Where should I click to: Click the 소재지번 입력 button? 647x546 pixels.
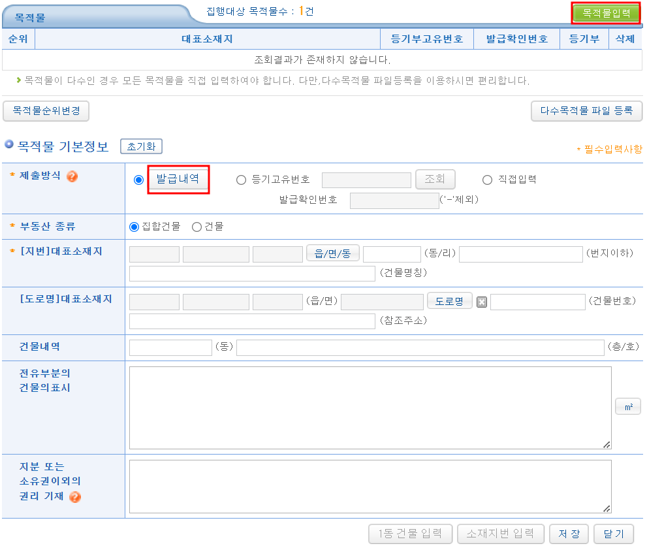(x=501, y=534)
